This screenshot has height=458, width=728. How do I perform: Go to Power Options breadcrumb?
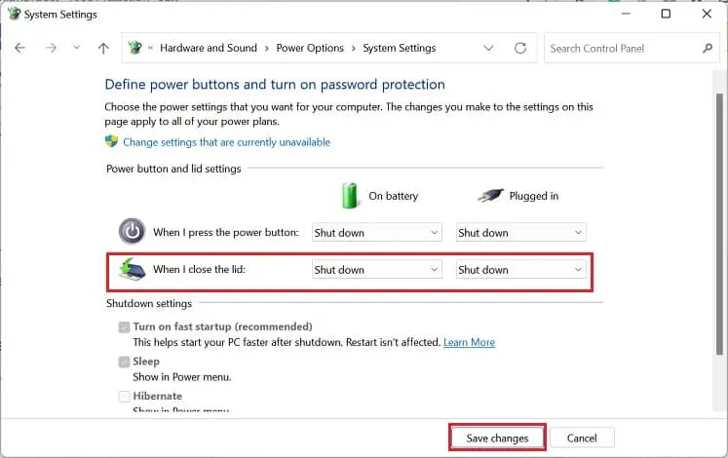(x=310, y=48)
